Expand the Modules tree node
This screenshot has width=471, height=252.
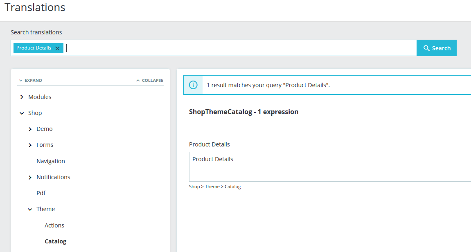(x=22, y=97)
